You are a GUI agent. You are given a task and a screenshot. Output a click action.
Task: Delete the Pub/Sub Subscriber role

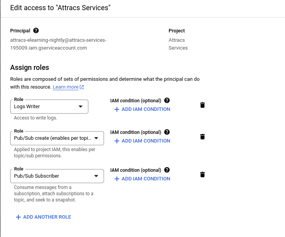tap(203, 175)
